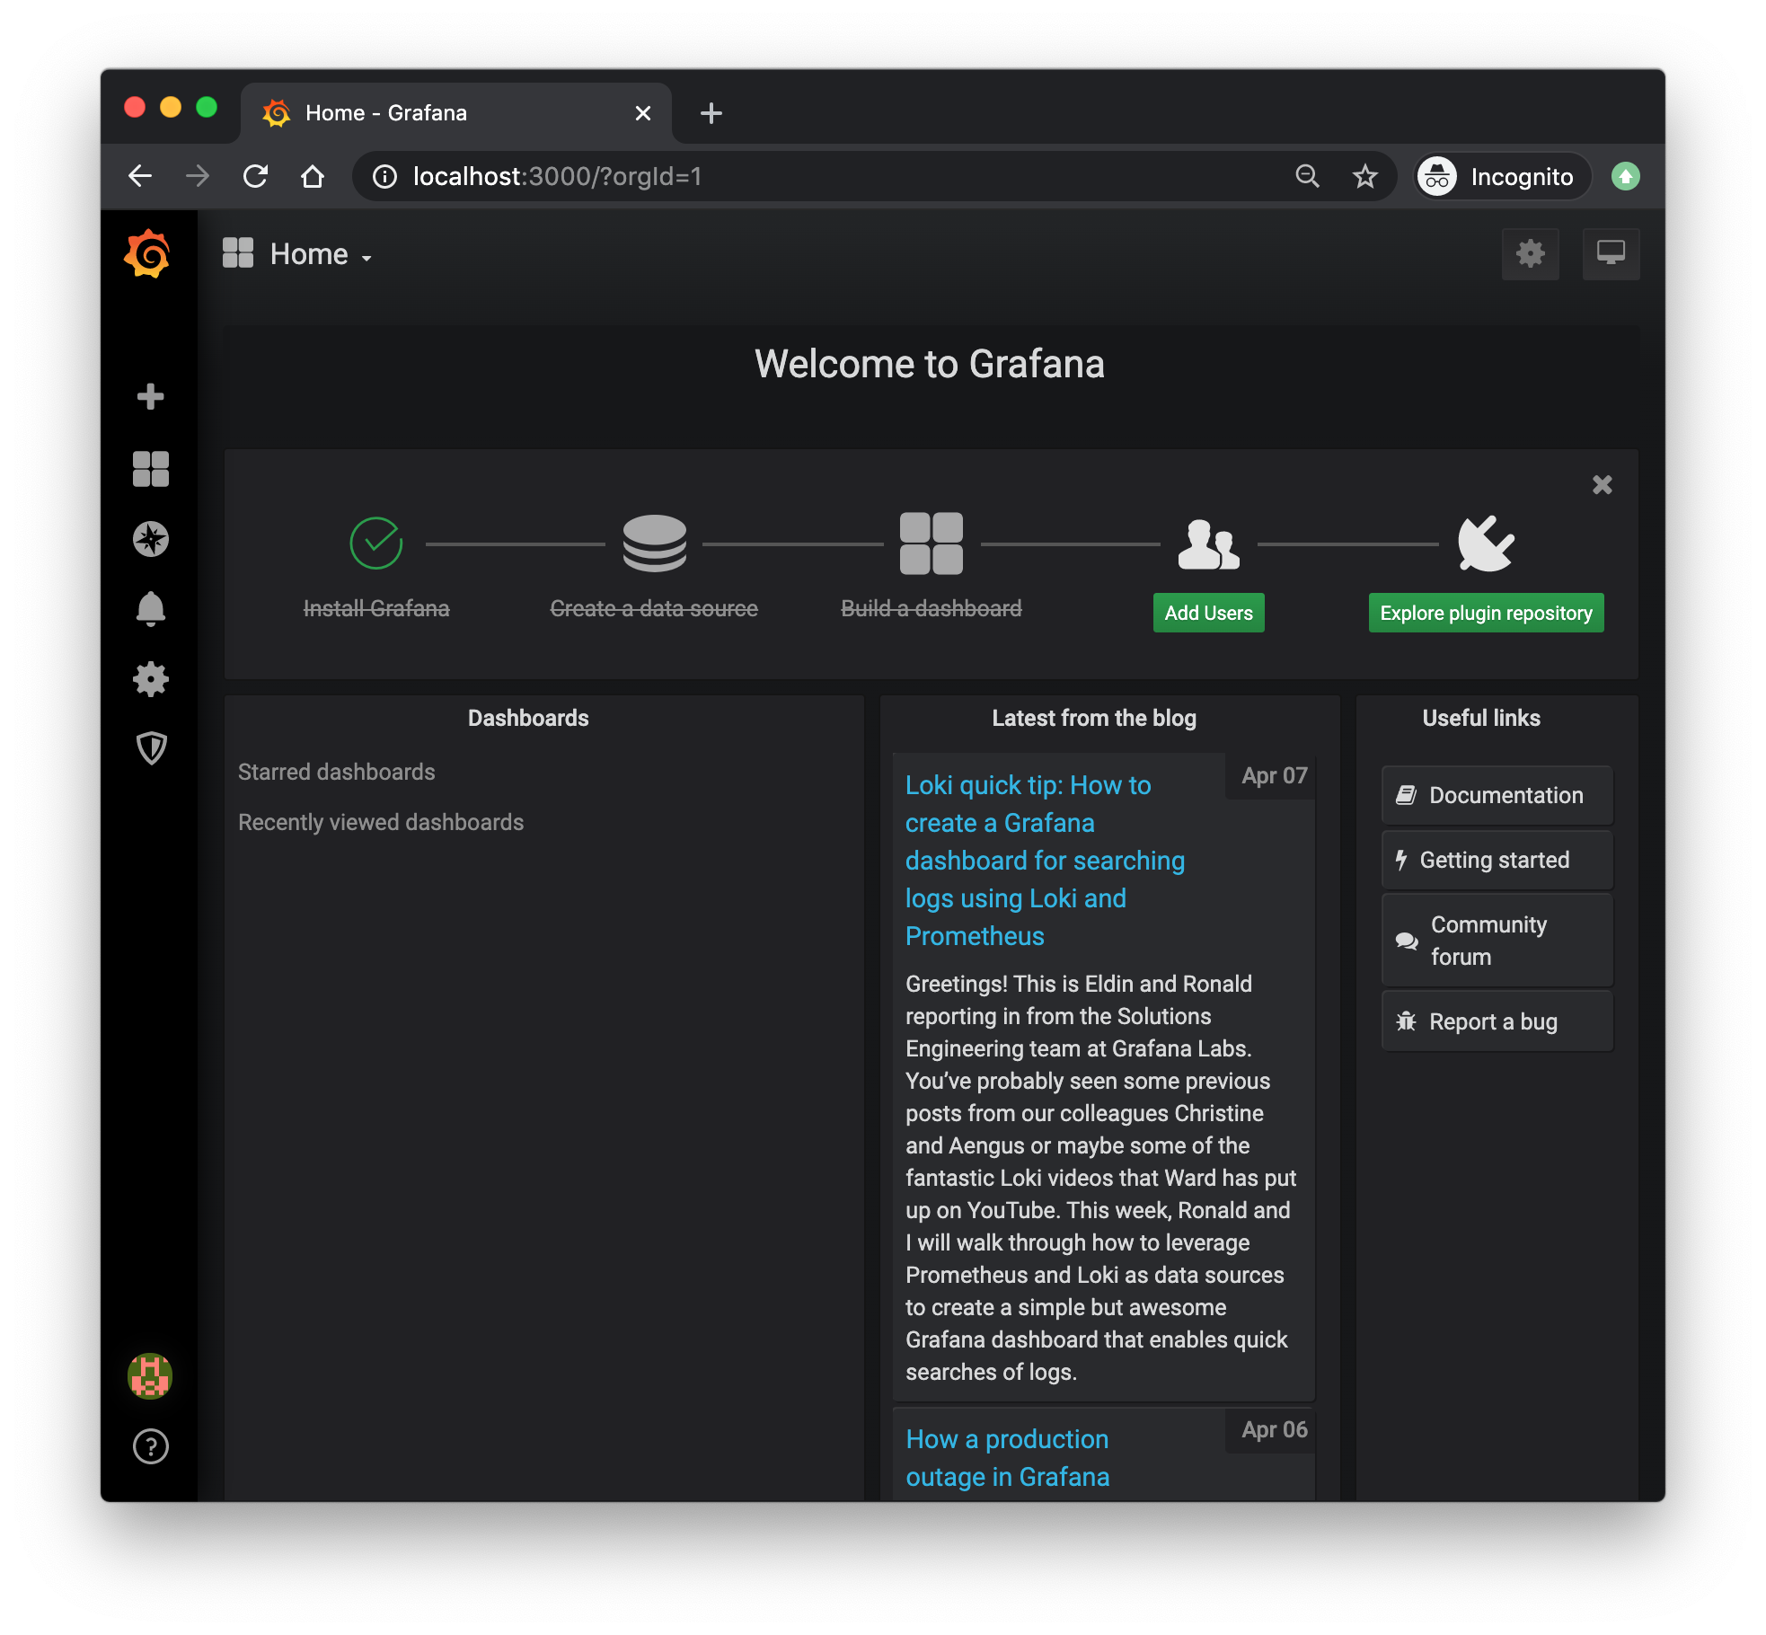Screen dimensions: 1766x1635
Task: Click the Useful links panel heading
Action: point(1480,718)
